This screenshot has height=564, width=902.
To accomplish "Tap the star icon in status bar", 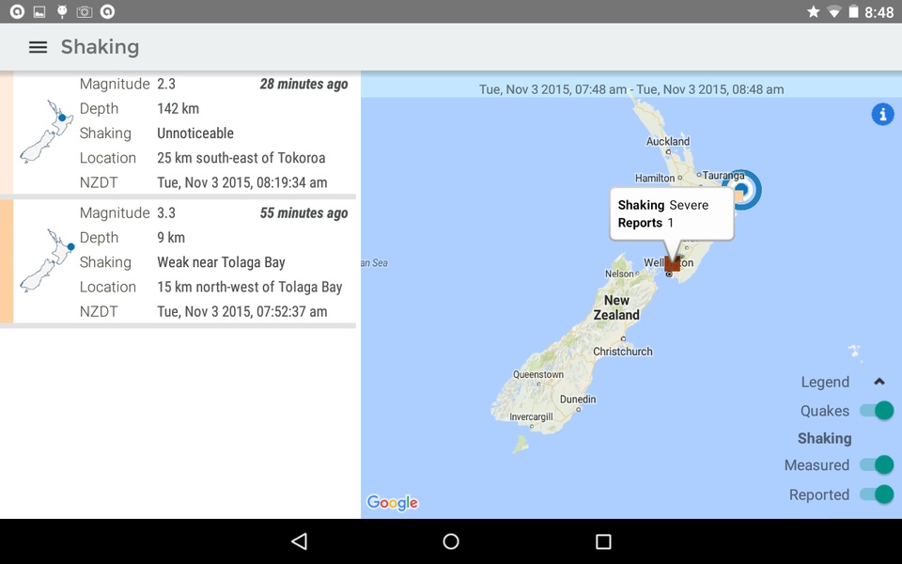I will point(813,11).
